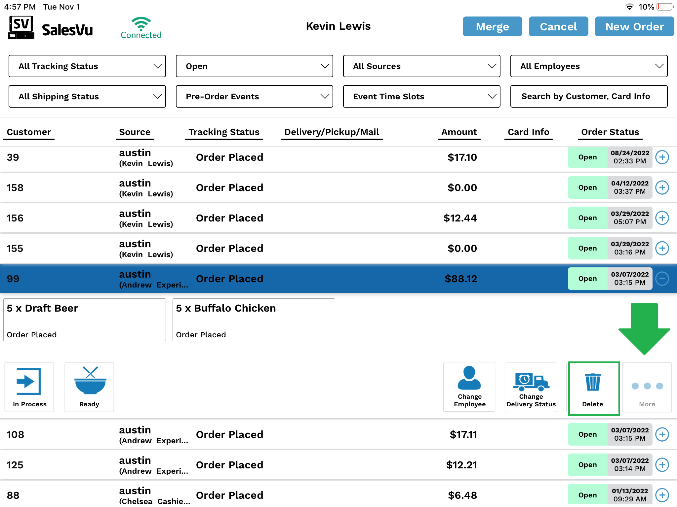Tap the Connected wifi status icon
The height and width of the screenshot is (507, 677).
tap(141, 24)
